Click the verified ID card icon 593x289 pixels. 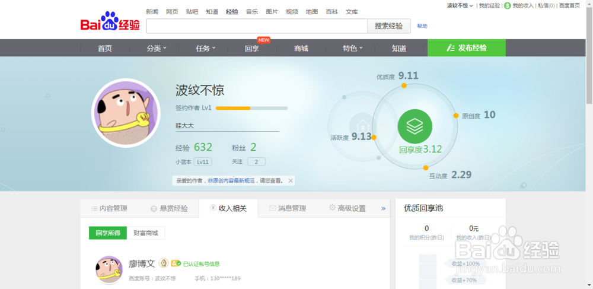pos(176,263)
